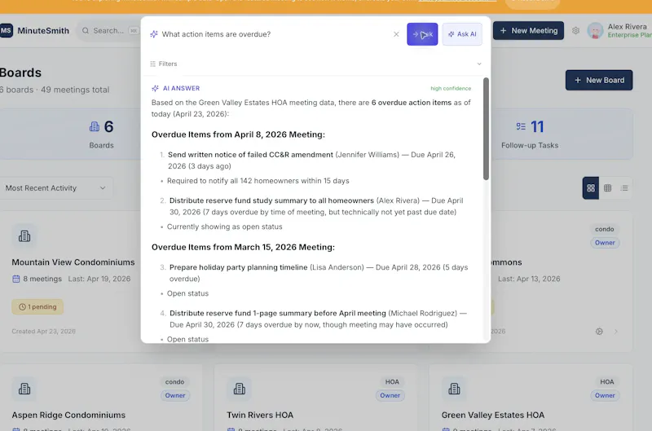Switch to grid card view

(590, 188)
